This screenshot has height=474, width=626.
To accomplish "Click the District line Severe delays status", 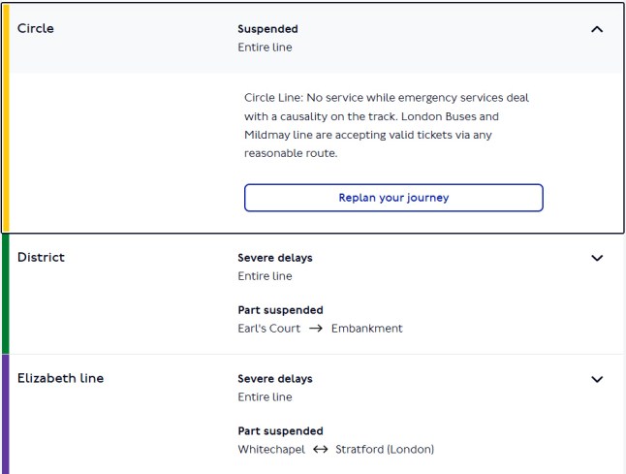I will pyautogui.click(x=275, y=258).
